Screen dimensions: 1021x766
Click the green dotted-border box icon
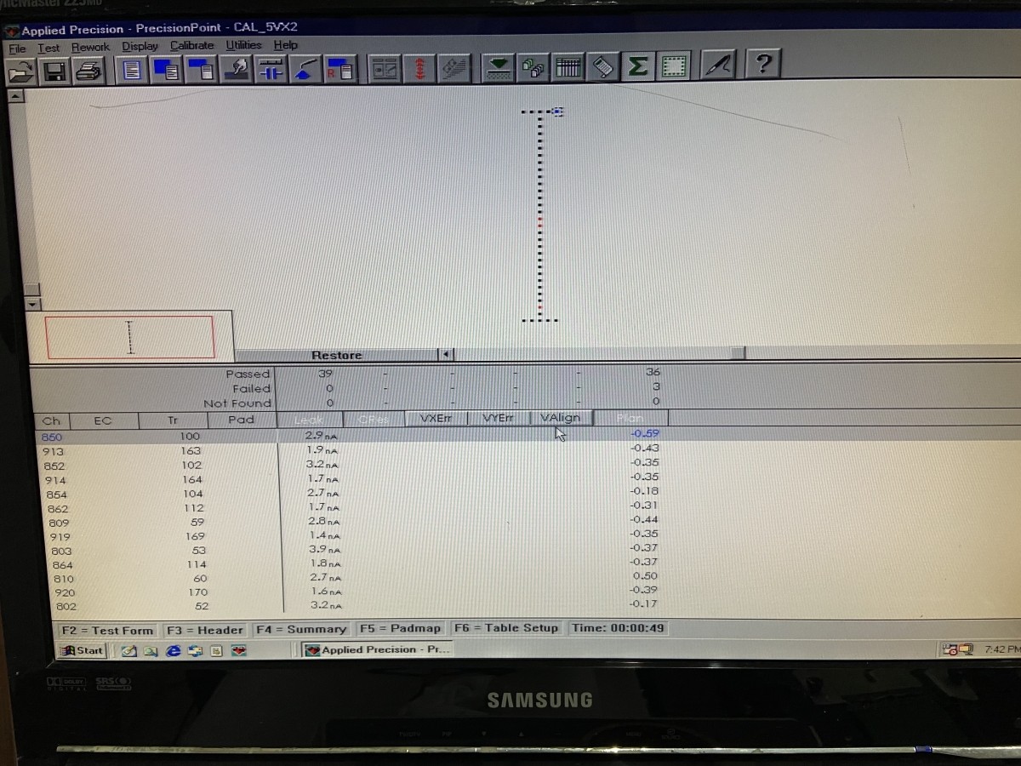tap(674, 66)
